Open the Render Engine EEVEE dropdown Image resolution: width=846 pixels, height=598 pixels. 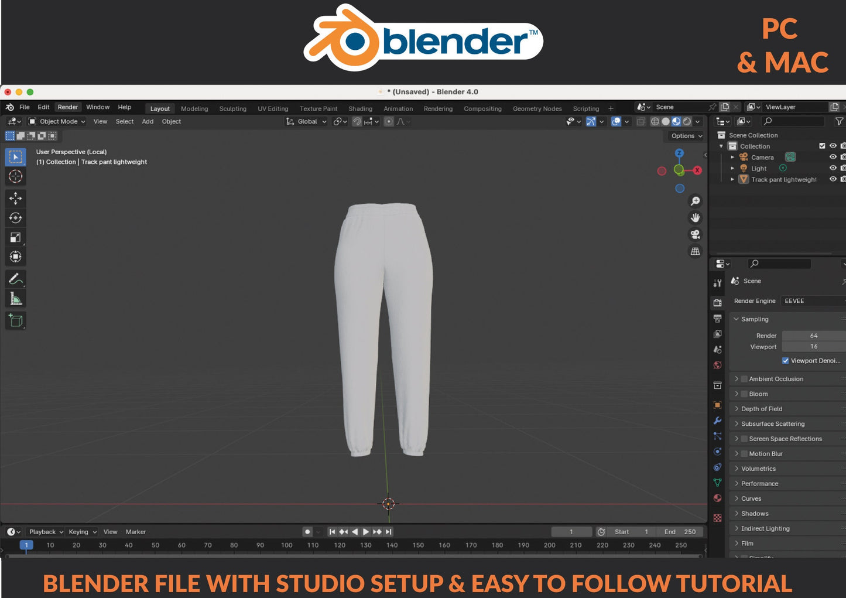click(x=813, y=301)
